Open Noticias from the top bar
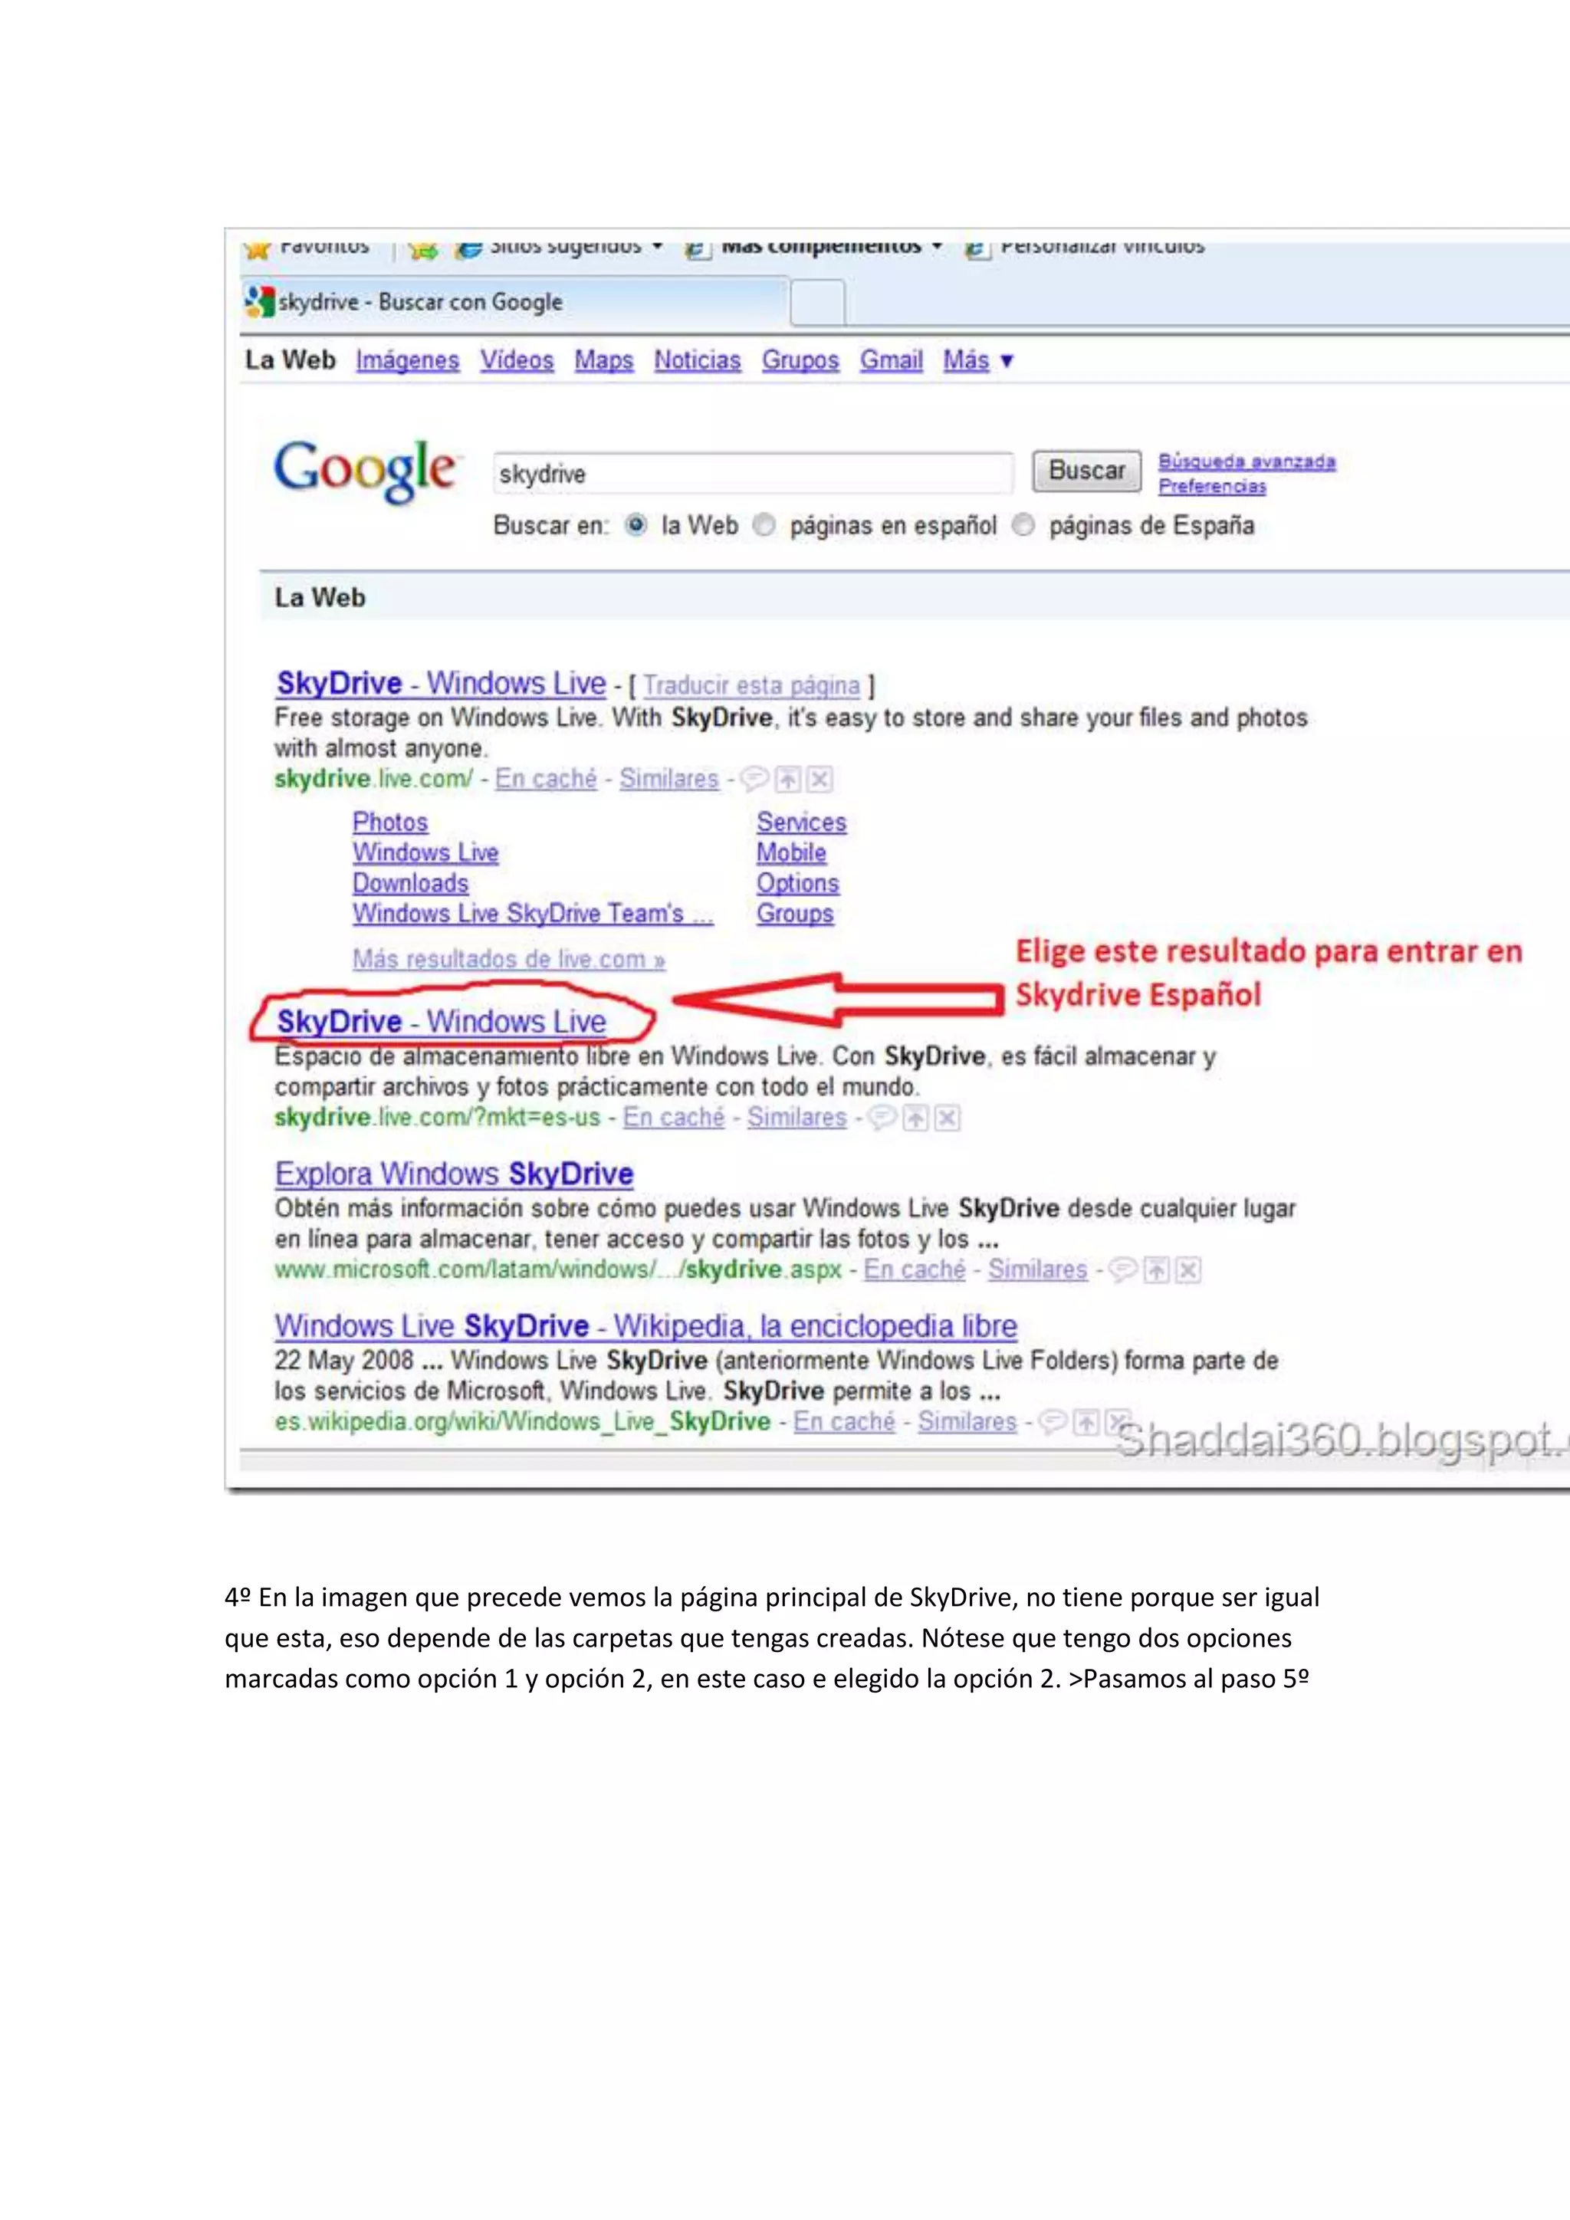Screen dimensions: 1570x2220 [x=697, y=360]
